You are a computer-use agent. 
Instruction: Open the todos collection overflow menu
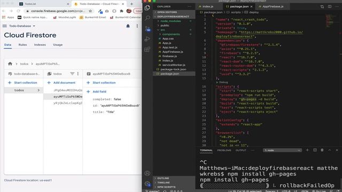[78, 74]
